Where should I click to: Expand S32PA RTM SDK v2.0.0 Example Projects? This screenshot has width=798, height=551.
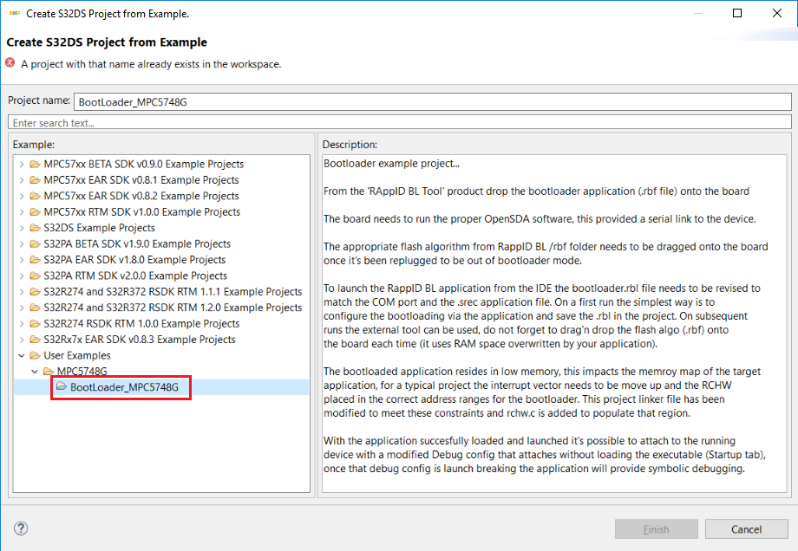pyautogui.click(x=22, y=275)
